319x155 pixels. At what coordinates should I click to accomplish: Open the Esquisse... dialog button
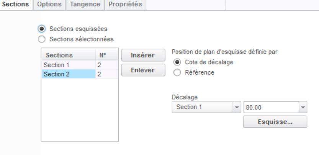pyautogui.click(x=275, y=122)
